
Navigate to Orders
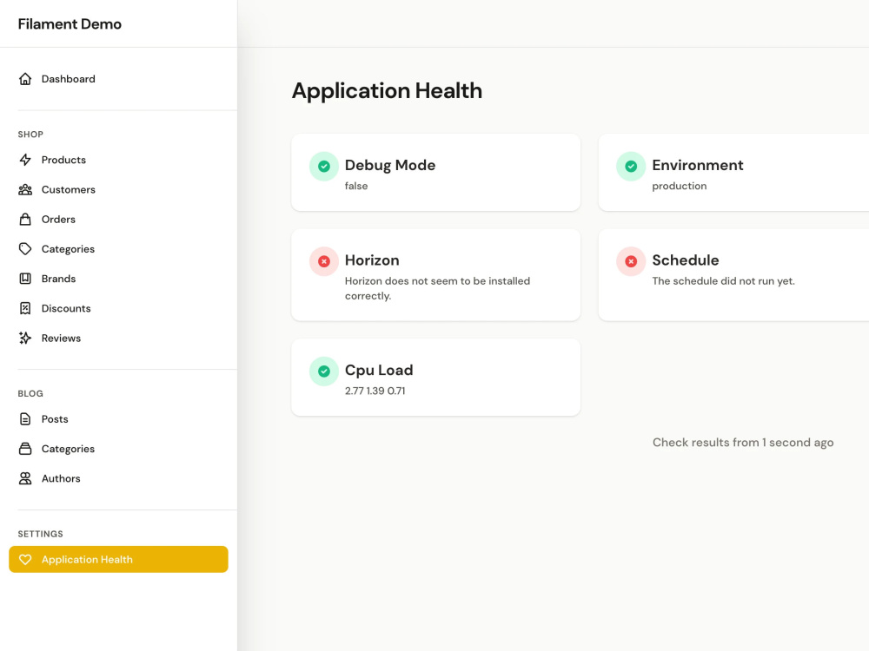[118, 220]
